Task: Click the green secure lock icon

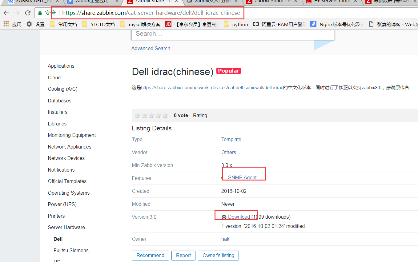Action: click(x=40, y=13)
